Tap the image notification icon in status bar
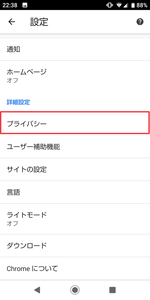 [x=25, y=5]
